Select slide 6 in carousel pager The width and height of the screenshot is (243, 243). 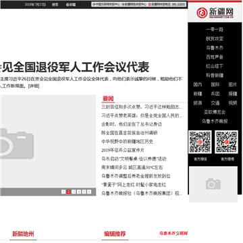click(x=89, y=192)
